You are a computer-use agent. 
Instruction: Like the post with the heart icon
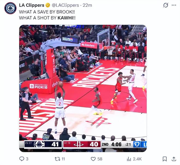tap(93, 159)
